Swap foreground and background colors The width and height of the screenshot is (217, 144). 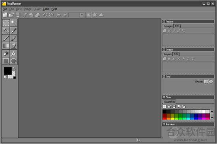click(14, 68)
